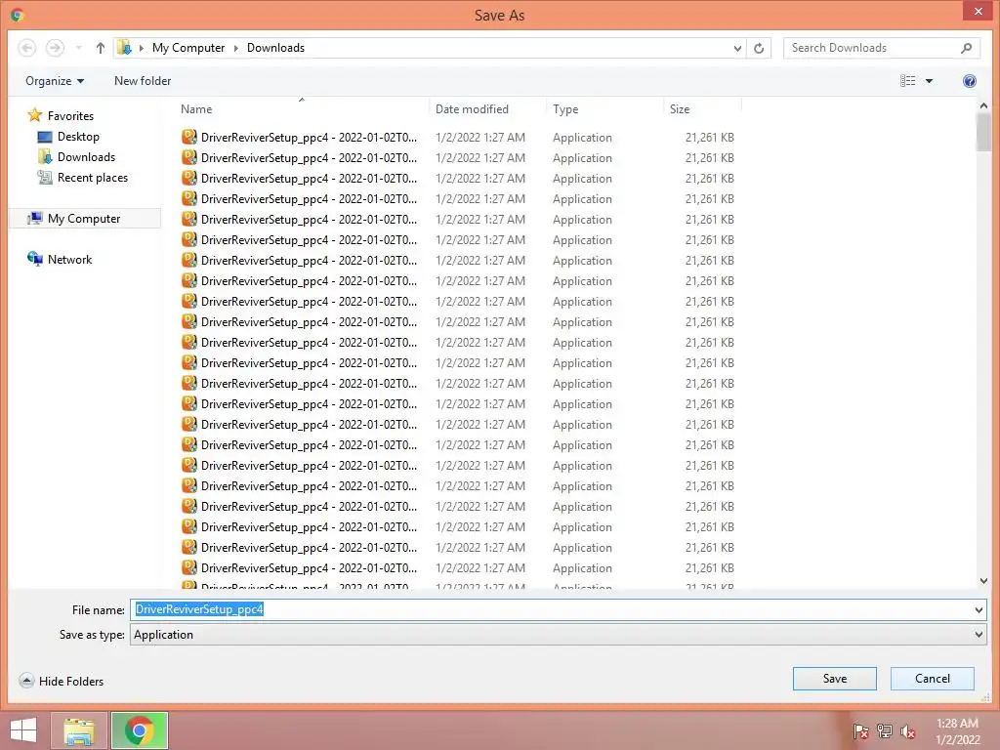
Task: Open network status tray icon
Action: (x=885, y=730)
